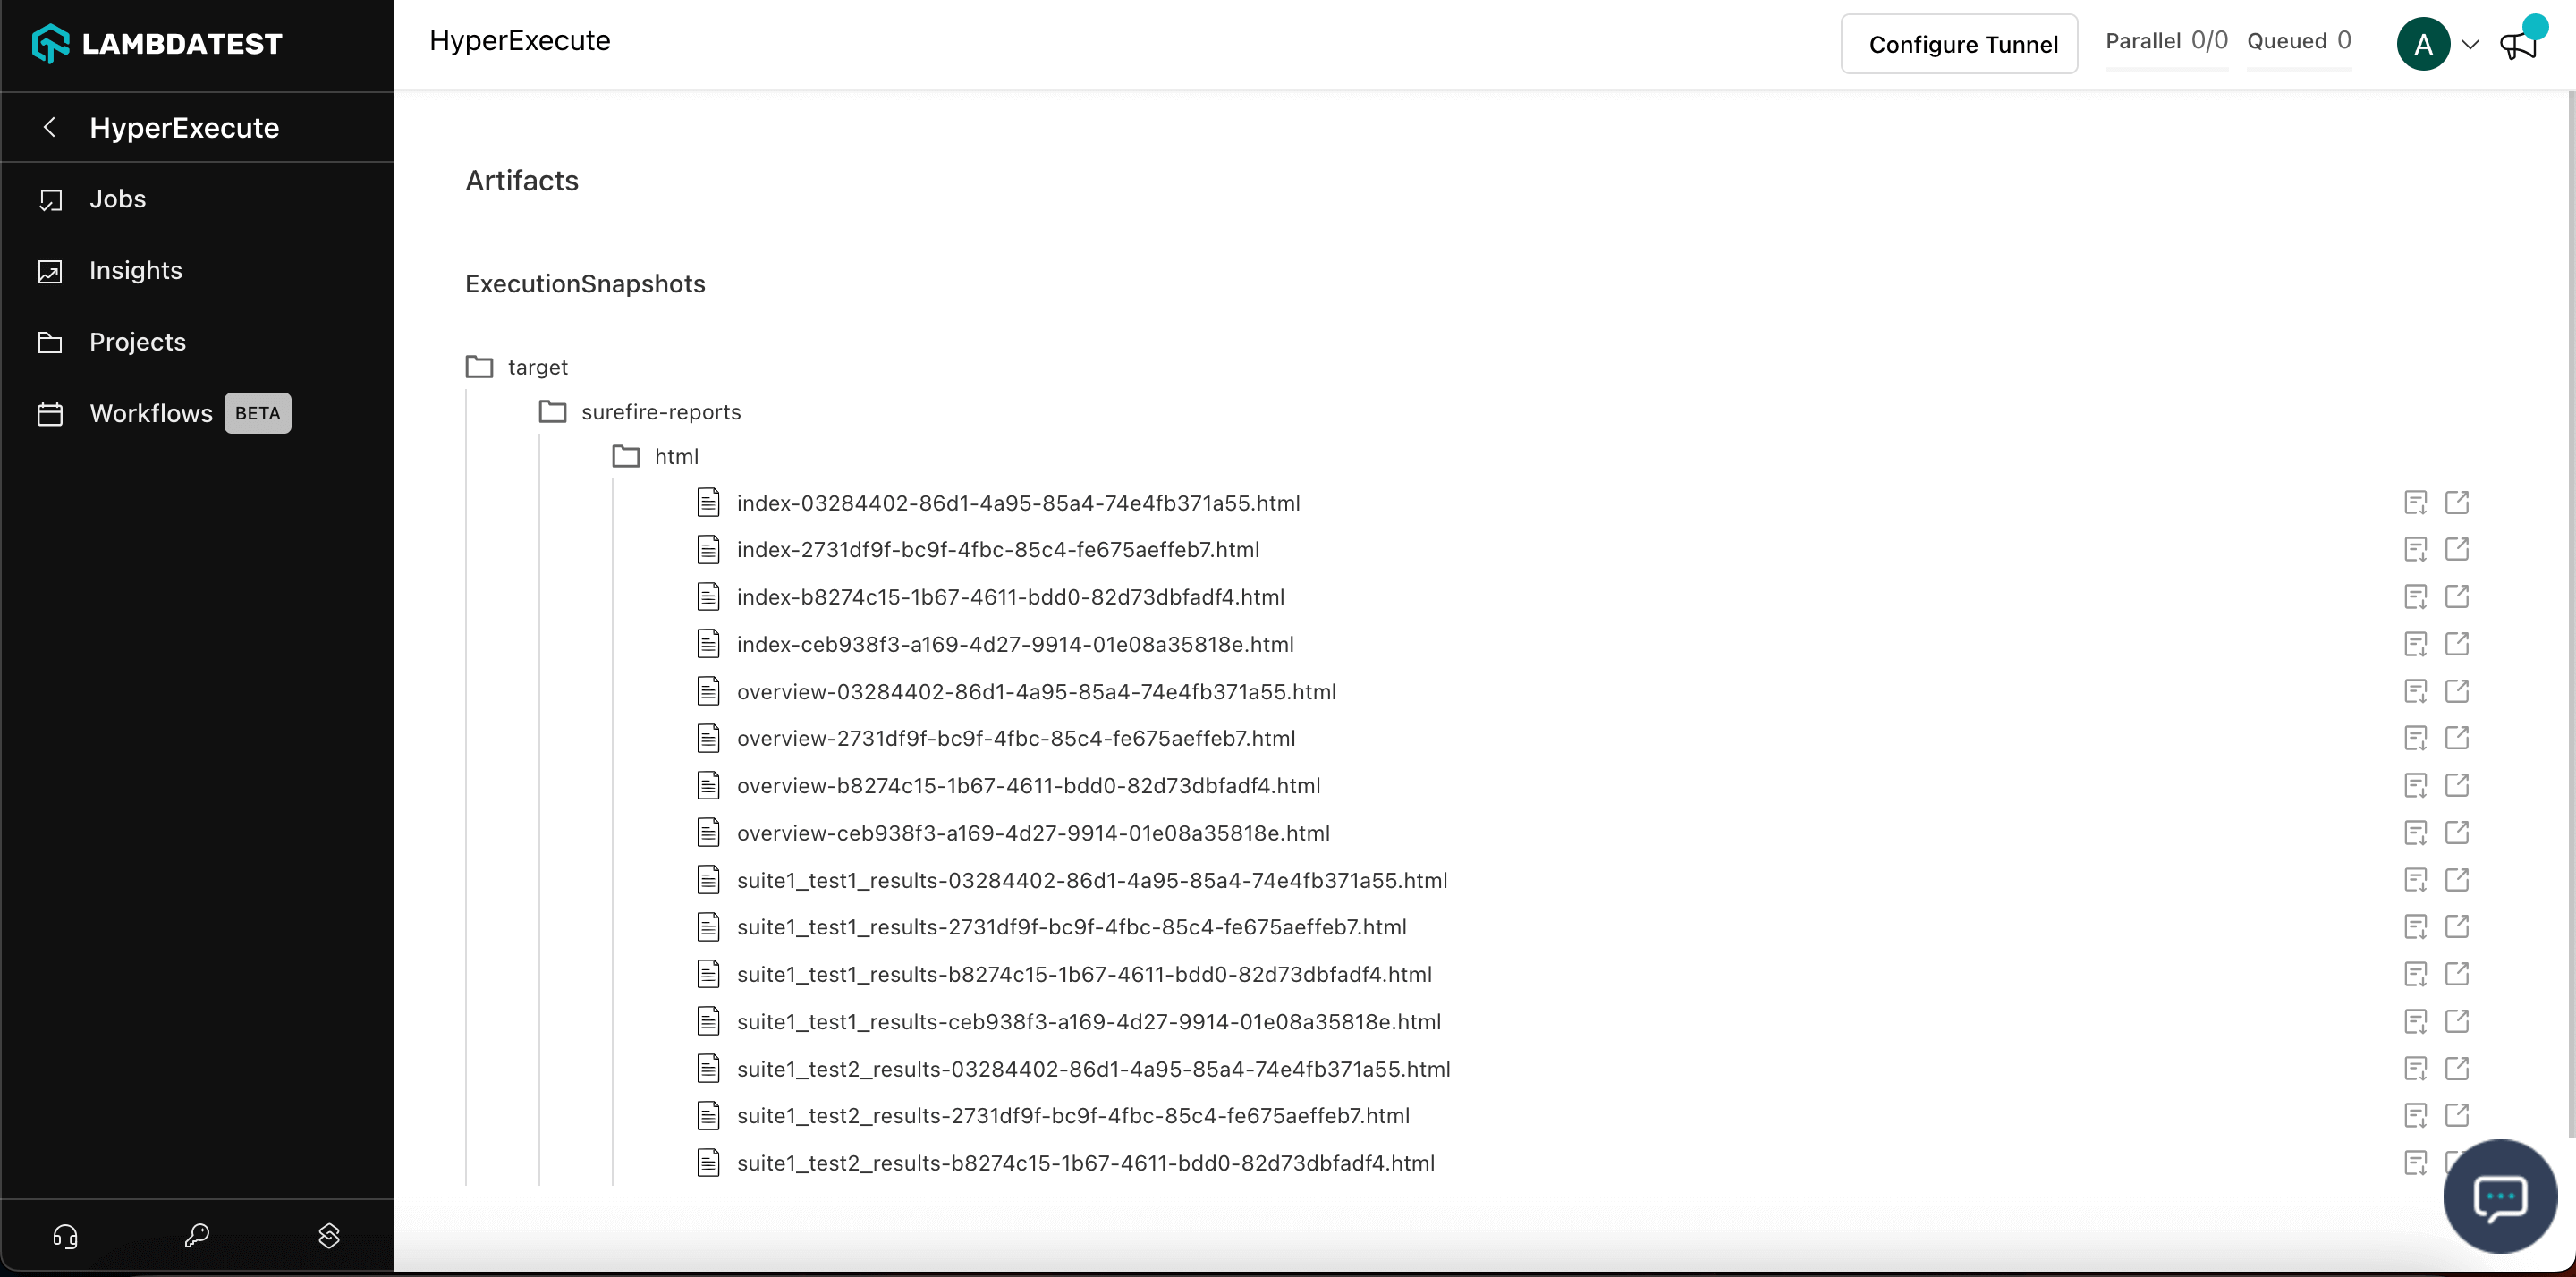
Task: Open Workflows BETA section
Action: [x=151, y=413]
